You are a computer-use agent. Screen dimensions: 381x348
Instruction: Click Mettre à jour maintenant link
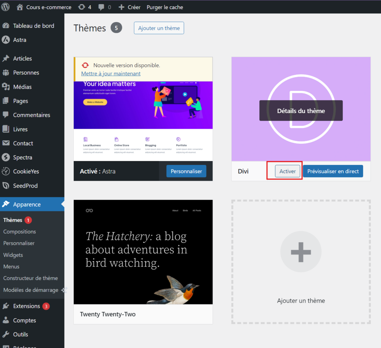tap(111, 73)
